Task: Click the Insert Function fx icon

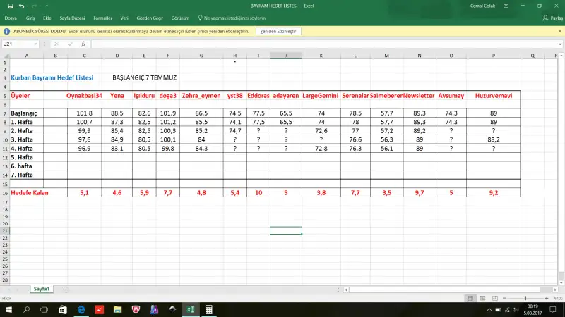Action: [83, 44]
